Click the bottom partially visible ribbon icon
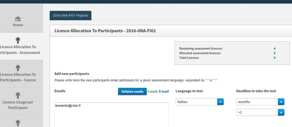Viewport: 292px width, 127px height. tap(18, 123)
